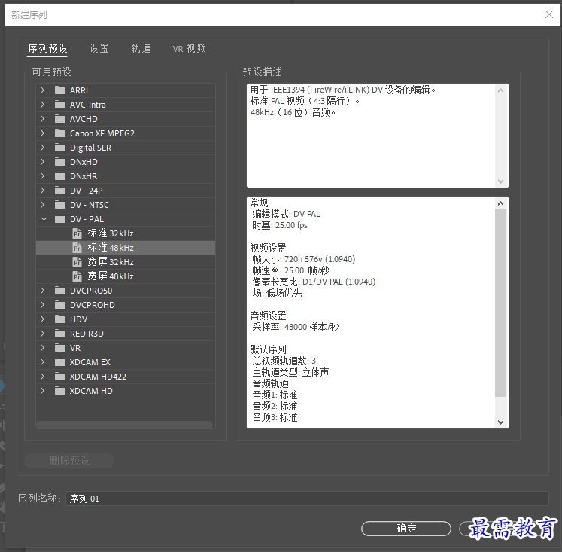Confirm with the 确定 button
This screenshot has width=562, height=552.
tap(406, 529)
